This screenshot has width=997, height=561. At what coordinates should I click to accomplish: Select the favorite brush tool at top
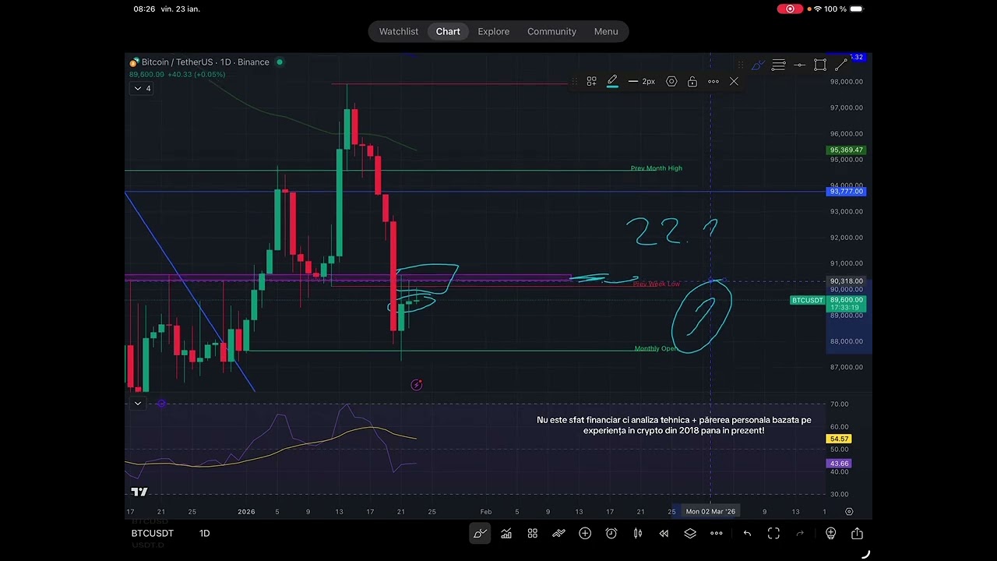757,65
